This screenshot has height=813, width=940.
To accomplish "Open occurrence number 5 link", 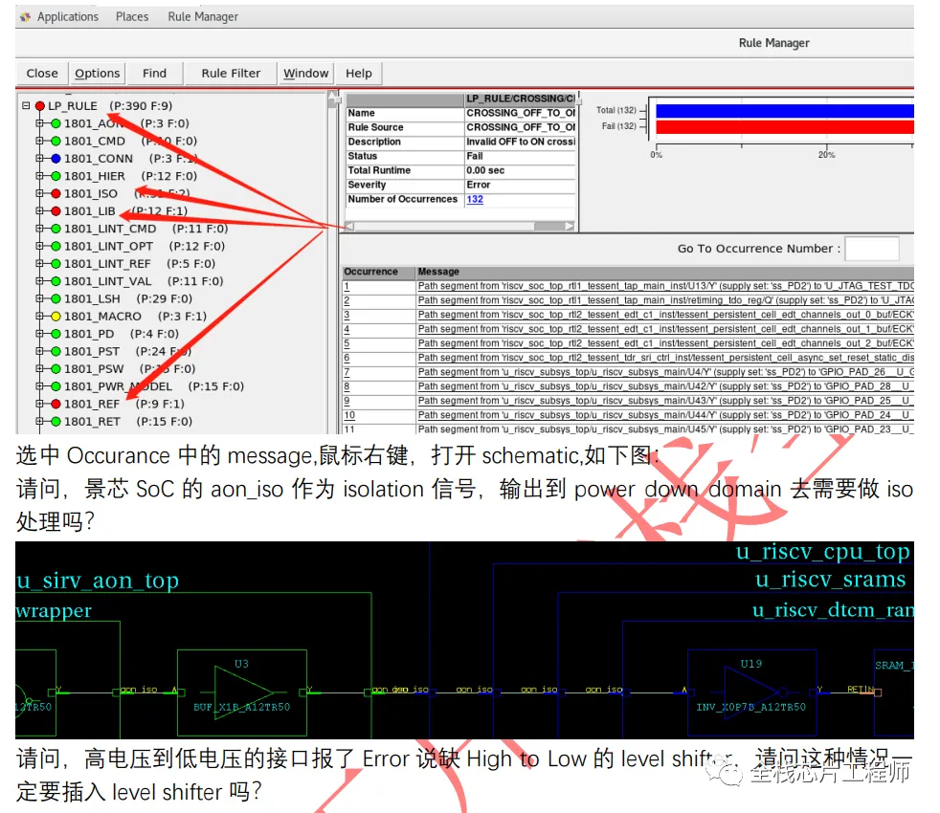I will [347, 343].
